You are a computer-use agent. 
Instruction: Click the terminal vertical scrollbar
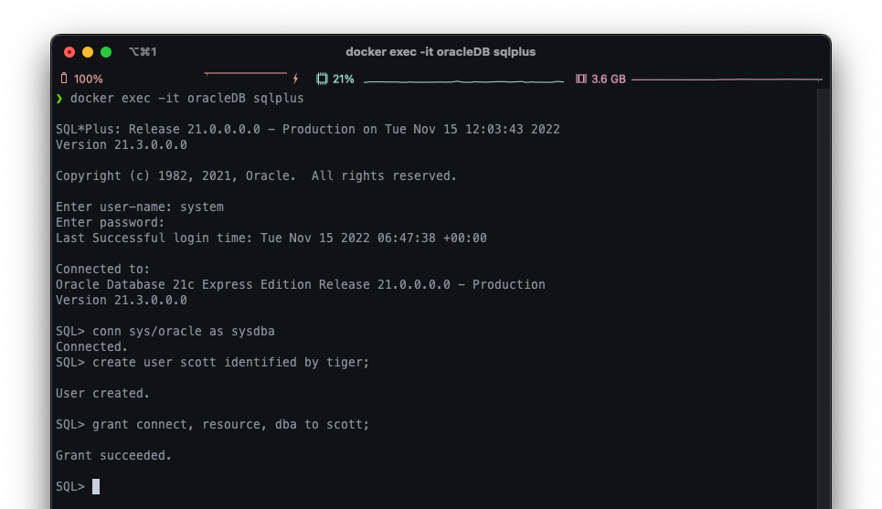824,298
